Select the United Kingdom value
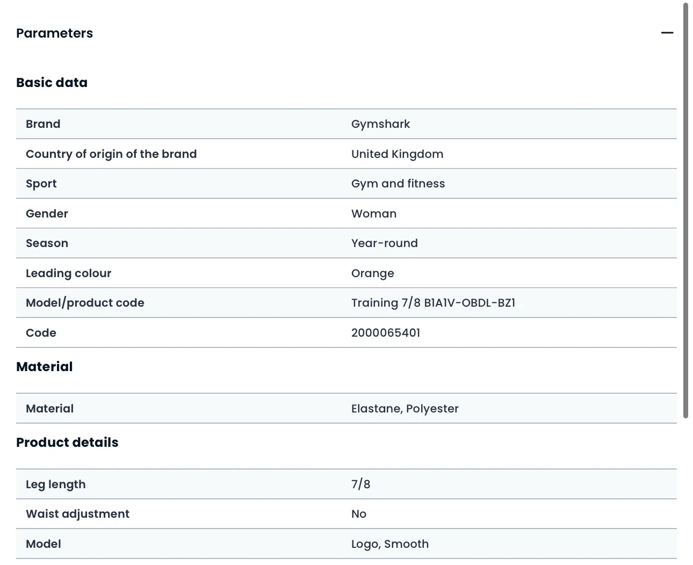Screen dimensions: 693x565 (398, 154)
